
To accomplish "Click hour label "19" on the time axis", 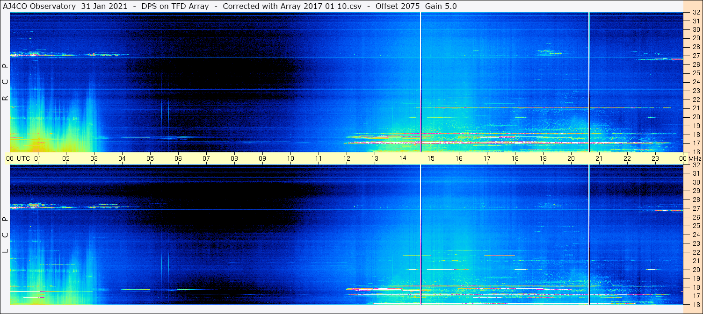I will (543, 158).
